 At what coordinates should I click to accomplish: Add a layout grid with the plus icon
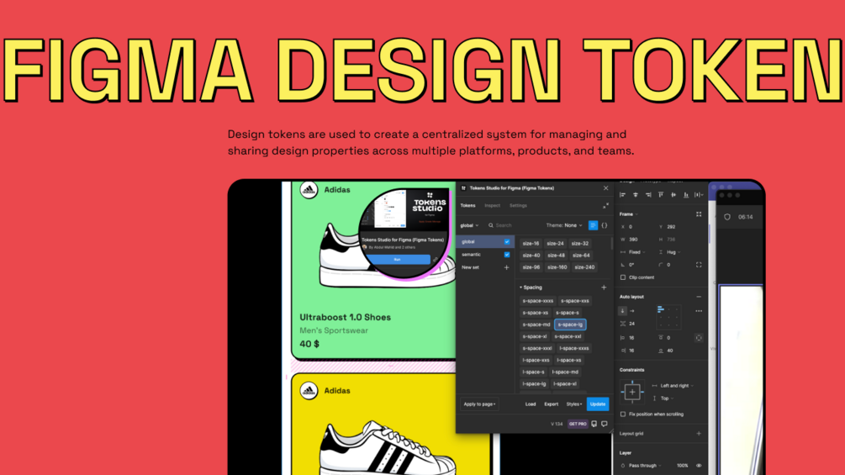699,434
